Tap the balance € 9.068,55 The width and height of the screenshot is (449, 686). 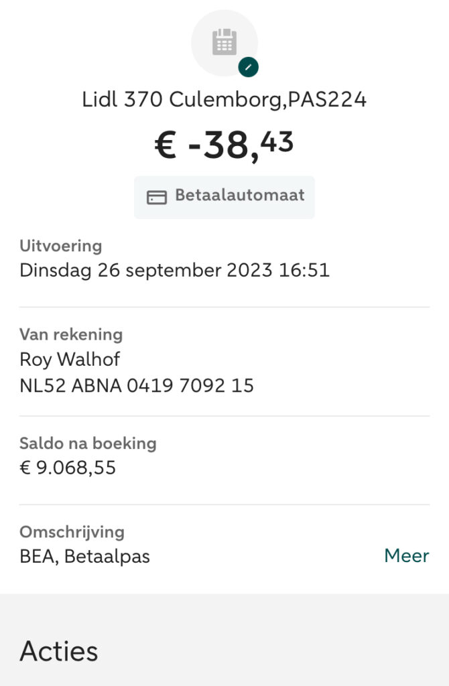coord(68,468)
